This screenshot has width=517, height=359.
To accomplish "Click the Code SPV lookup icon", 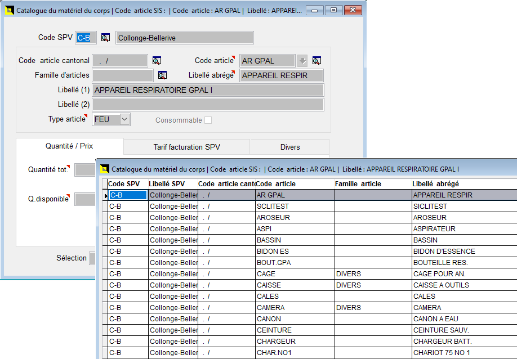I will click(105, 38).
